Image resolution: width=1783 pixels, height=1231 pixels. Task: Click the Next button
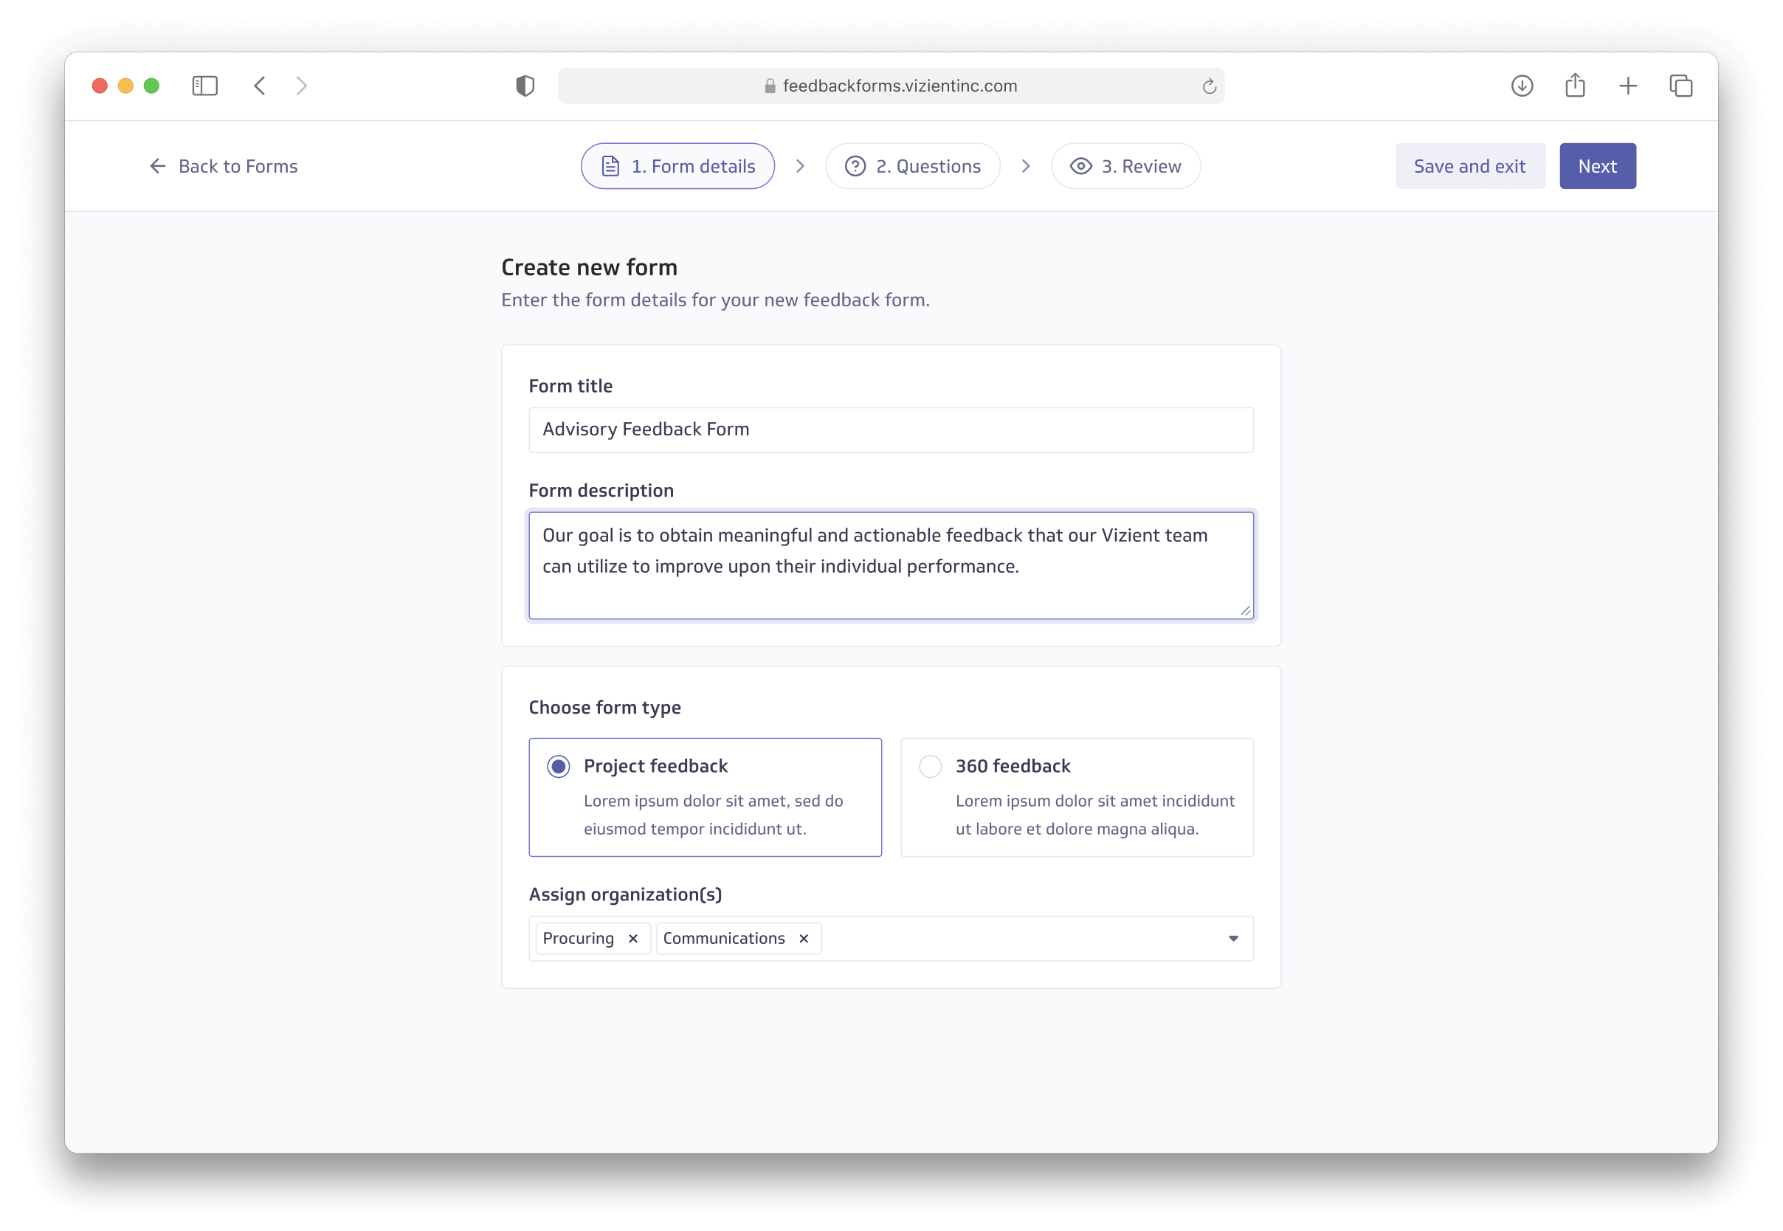(x=1597, y=166)
